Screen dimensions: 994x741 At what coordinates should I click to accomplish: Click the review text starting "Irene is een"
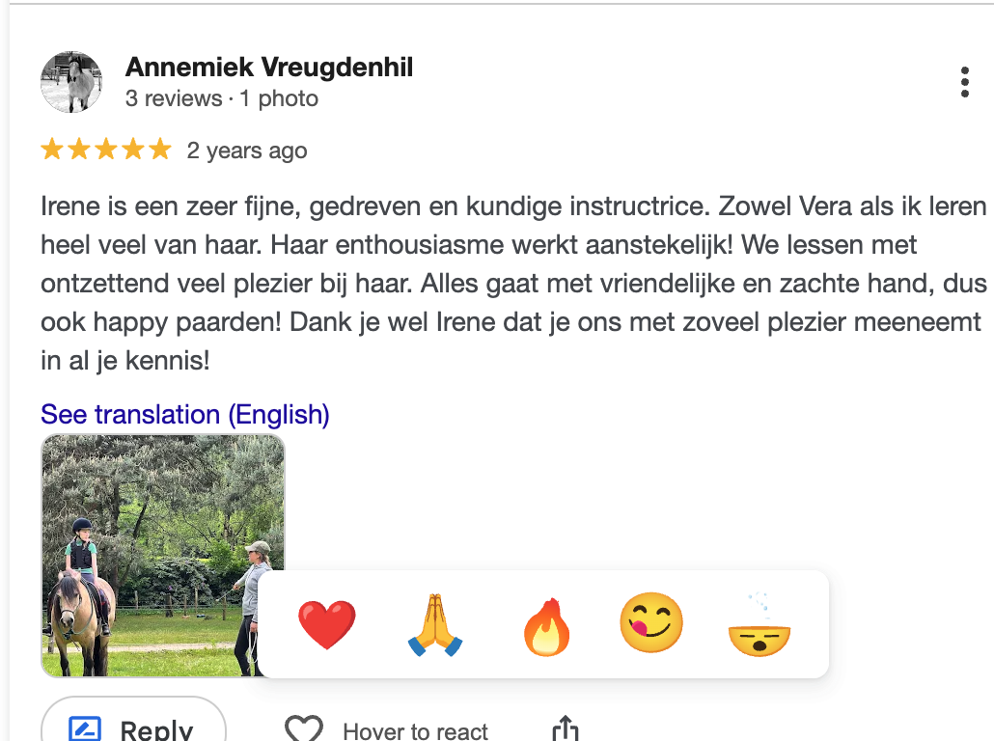point(513,284)
